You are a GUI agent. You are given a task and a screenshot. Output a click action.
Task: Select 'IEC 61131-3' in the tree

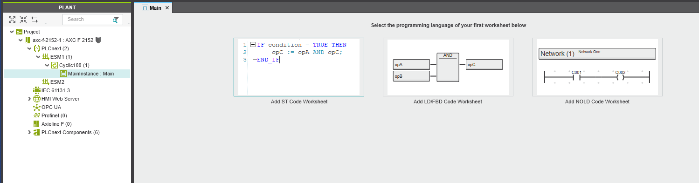point(55,90)
